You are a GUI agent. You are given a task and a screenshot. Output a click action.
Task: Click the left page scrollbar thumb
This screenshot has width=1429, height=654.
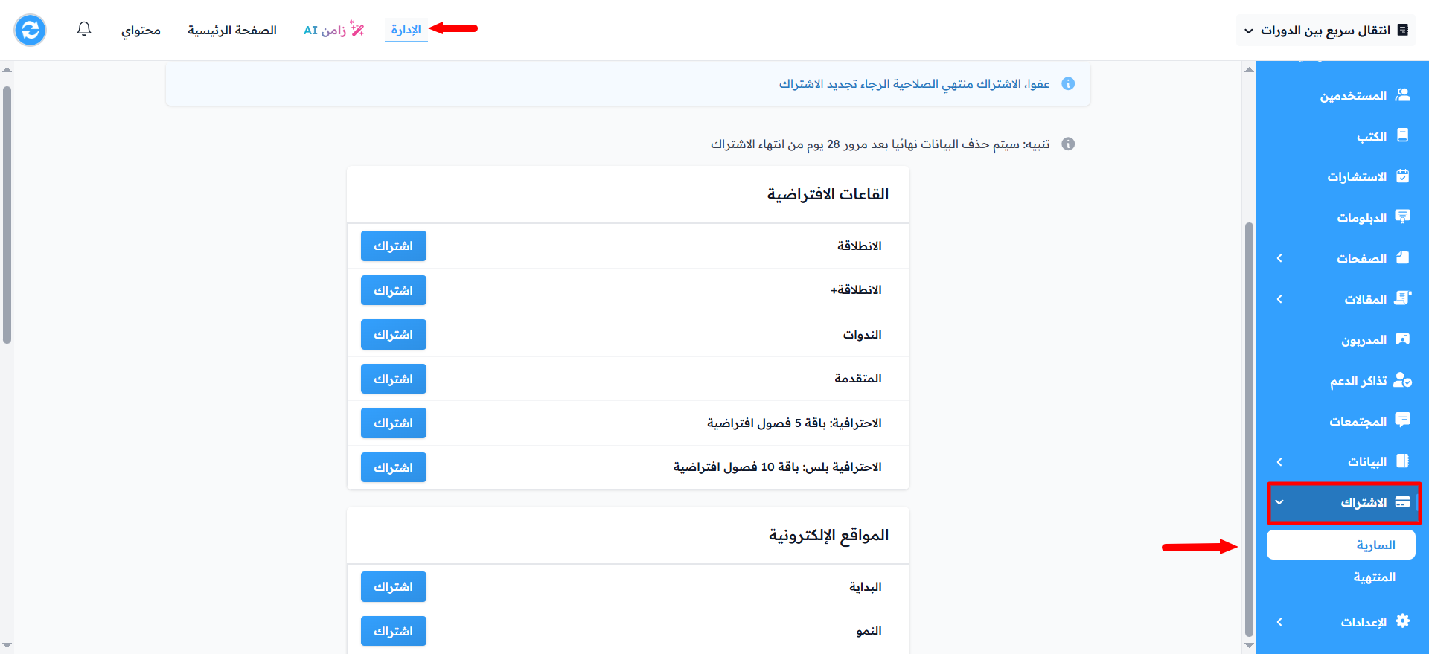coord(7,215)
